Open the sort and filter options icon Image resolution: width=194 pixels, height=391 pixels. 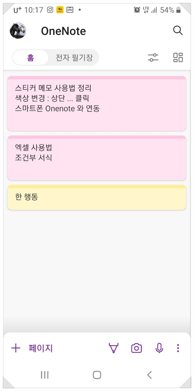coord(153,57)
